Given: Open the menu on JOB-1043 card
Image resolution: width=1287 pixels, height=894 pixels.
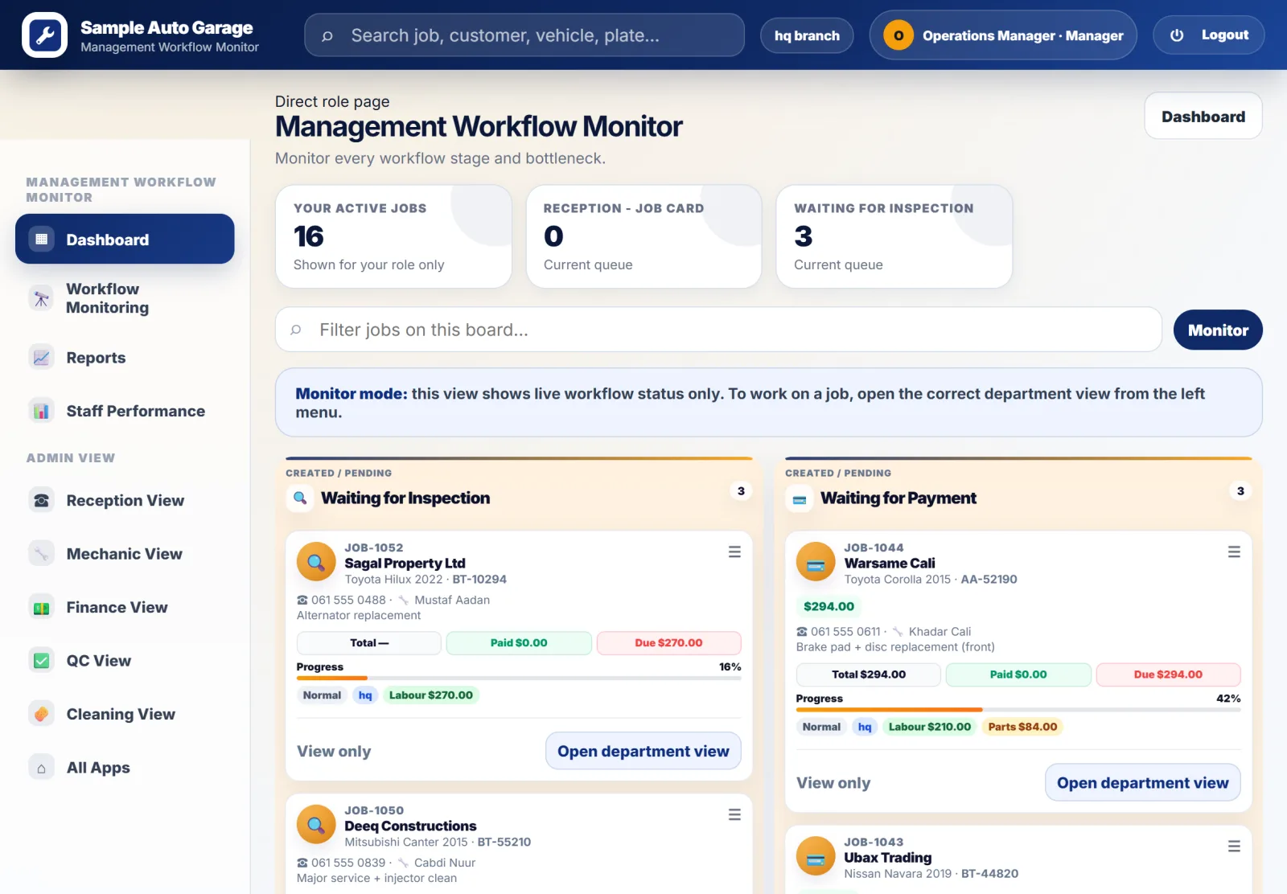Looking at the screenshot, I should [1234, 847].
